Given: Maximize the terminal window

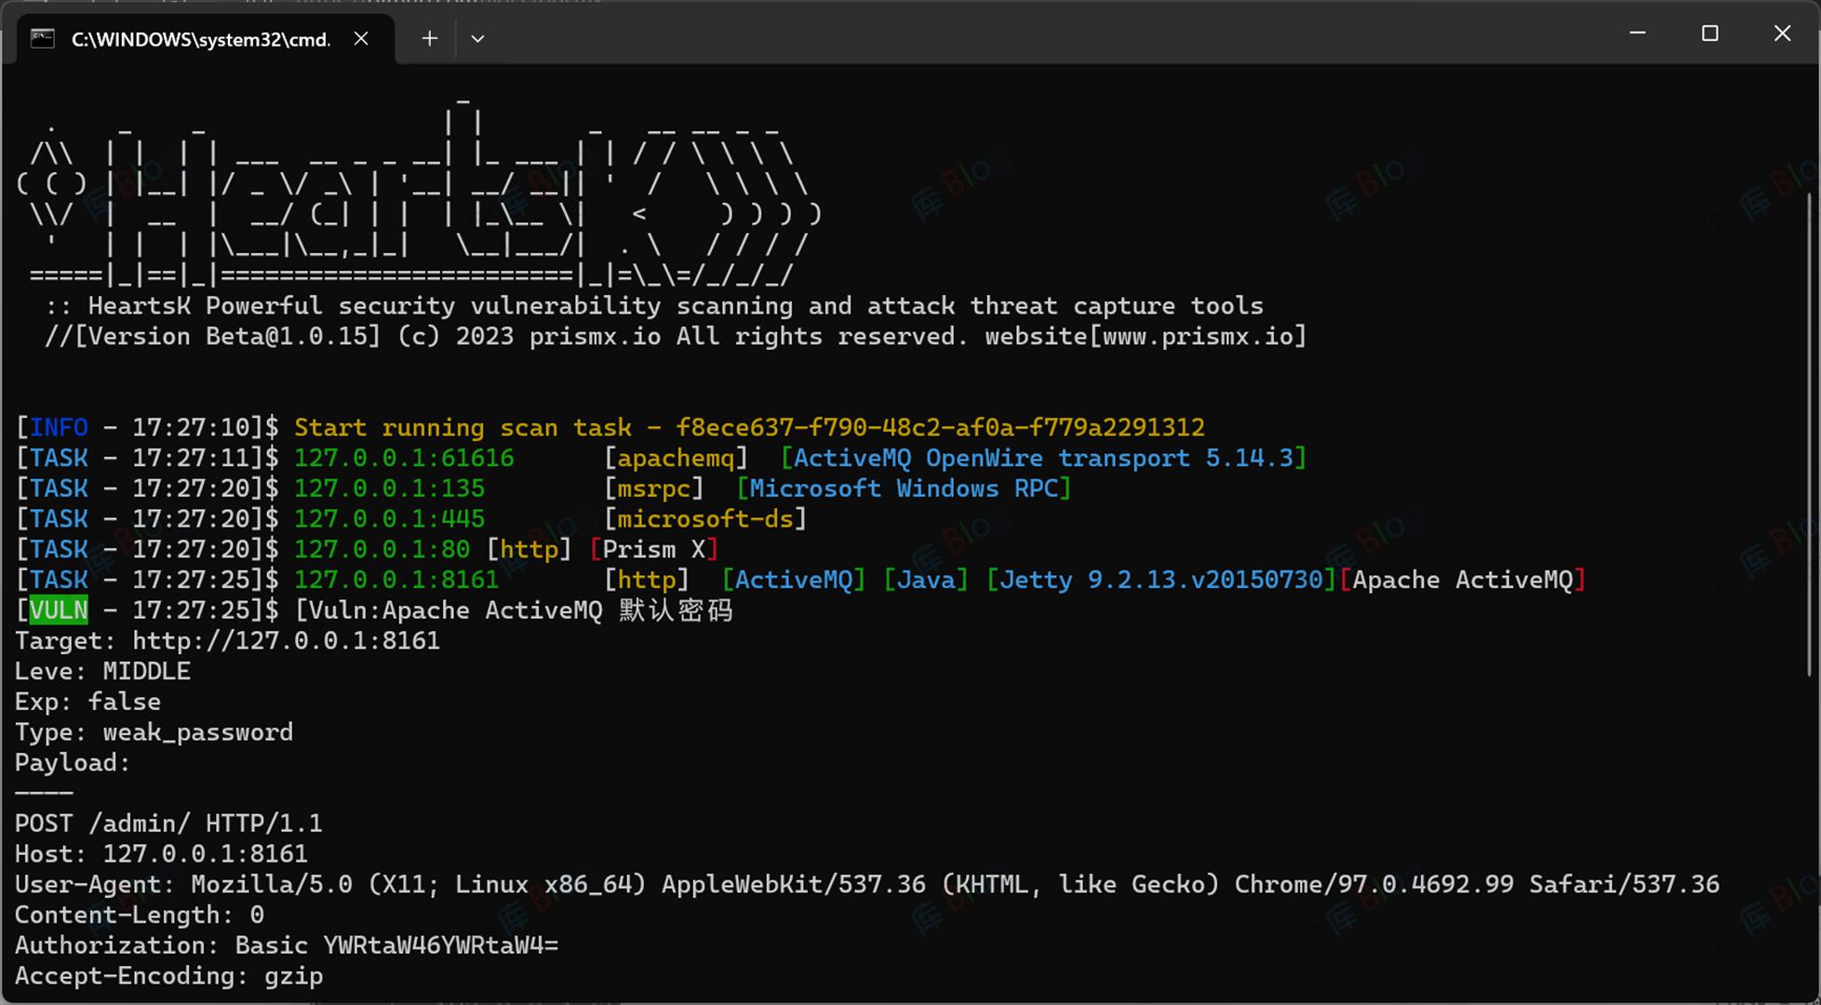Looking at the screenshot, I should [1709, 33].
